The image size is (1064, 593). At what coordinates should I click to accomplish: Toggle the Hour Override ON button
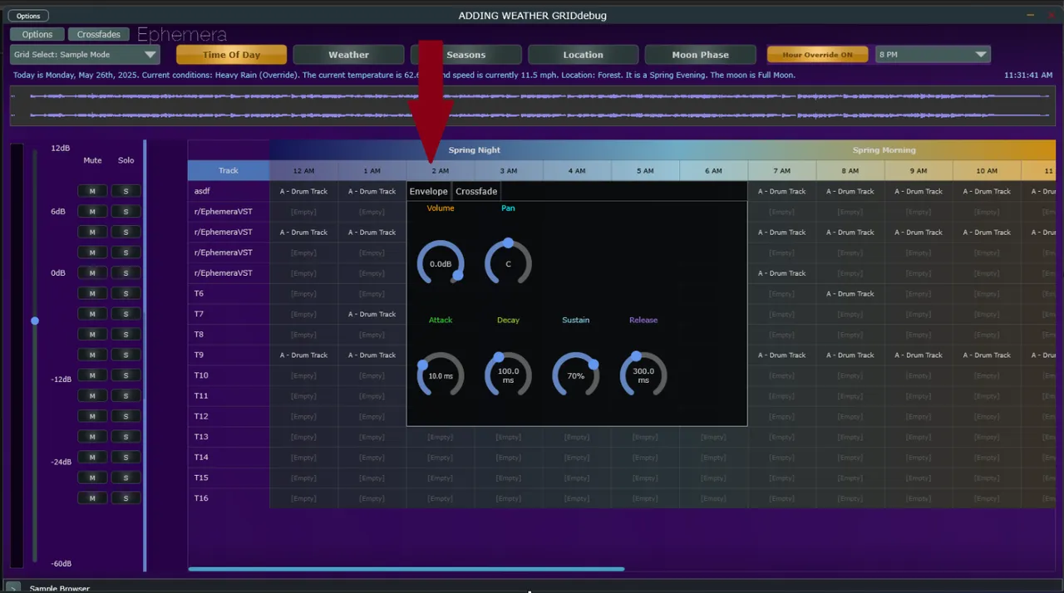click(817, 55)
